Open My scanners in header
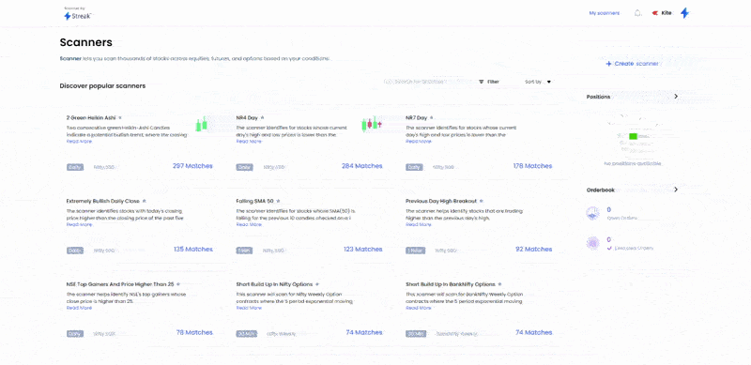 (x=604, y=13)
